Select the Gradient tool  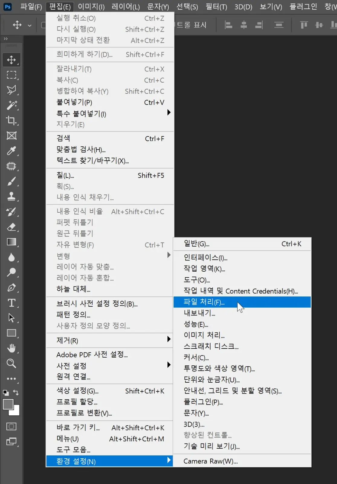click(x=11, y=242)
